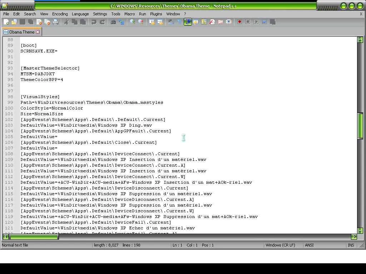Click the green horizontal scrollbar thumb
Viewport: 366px width, 274px height.
click(x=34, y=237)
